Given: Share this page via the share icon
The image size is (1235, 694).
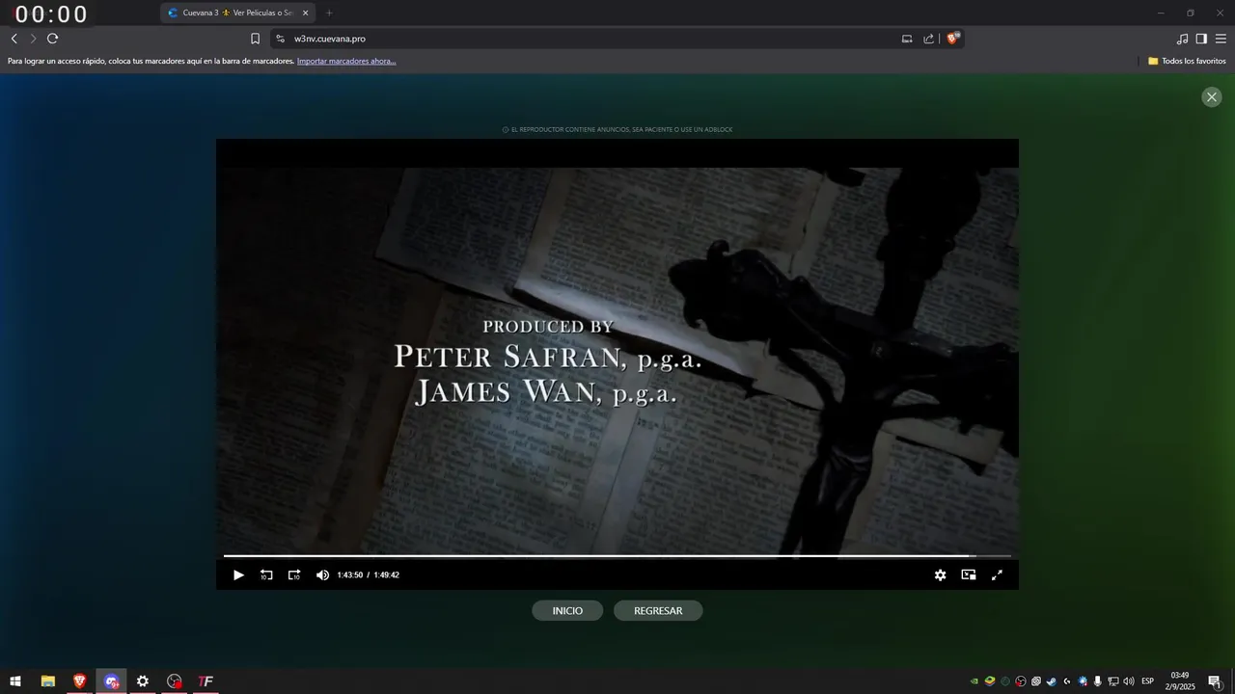Looking at the screenshot, I should click(928, 39).
